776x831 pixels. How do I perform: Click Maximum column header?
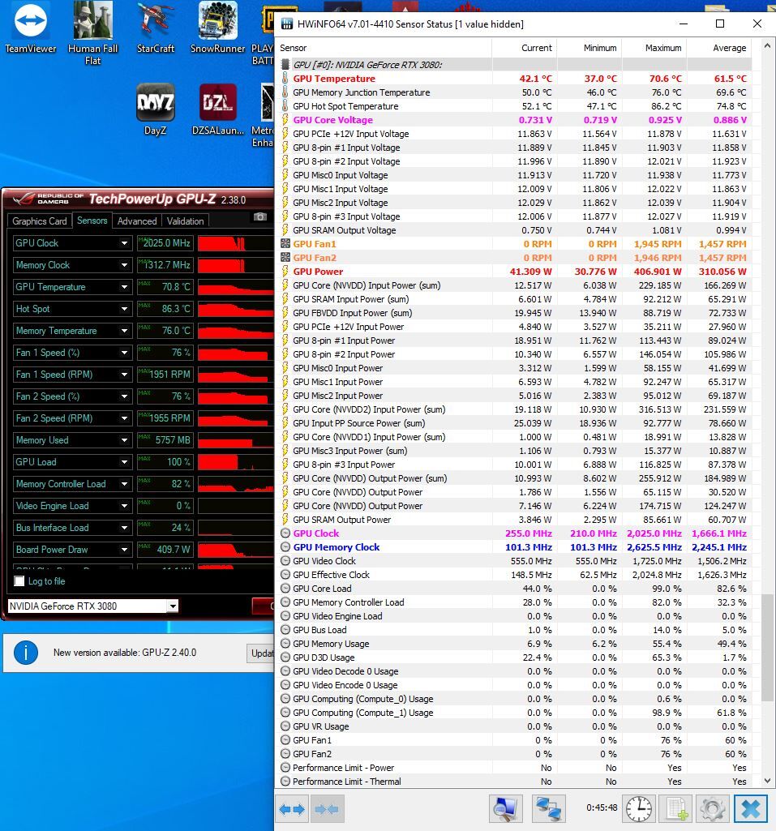pos(654,48)
